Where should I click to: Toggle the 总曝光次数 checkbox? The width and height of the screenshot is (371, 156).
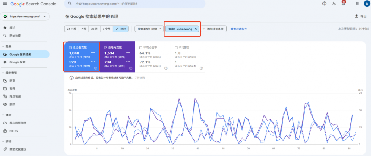click(x=105, y=48)
